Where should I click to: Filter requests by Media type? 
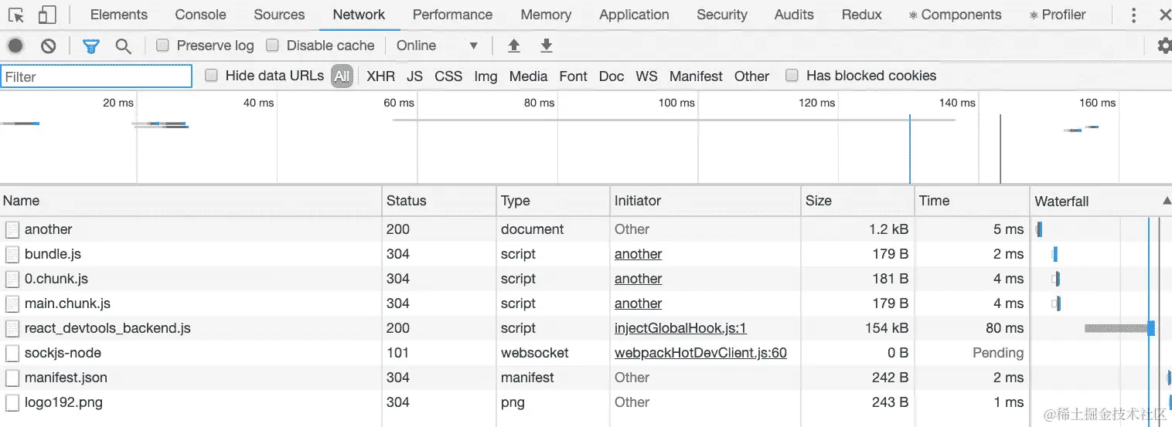[528, 76]
